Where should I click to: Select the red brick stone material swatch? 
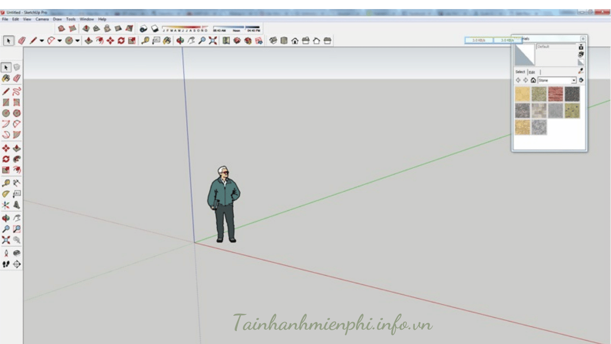[556, 94]
